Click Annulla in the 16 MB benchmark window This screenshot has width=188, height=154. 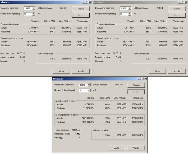tap(81, 71)
